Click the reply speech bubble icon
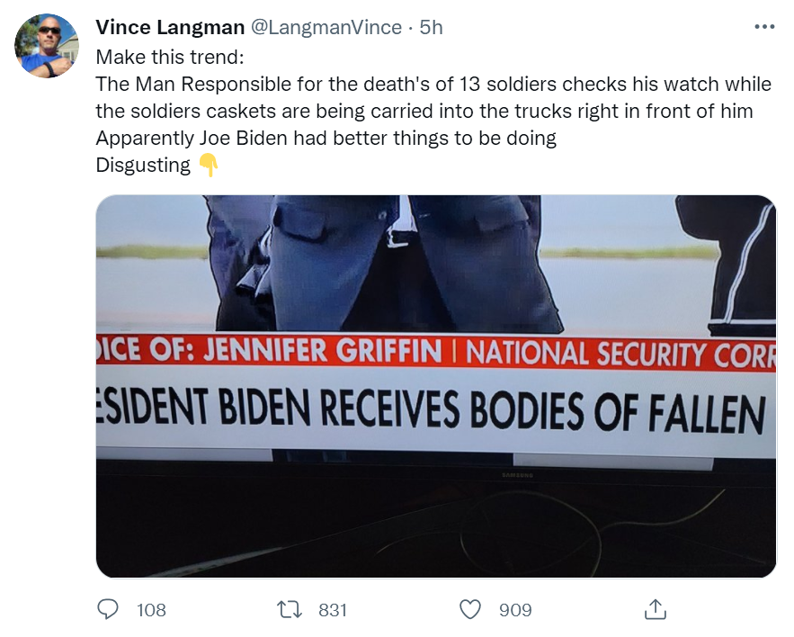The height and width of the screenshot is (637, 794). [x=108, y=610]
